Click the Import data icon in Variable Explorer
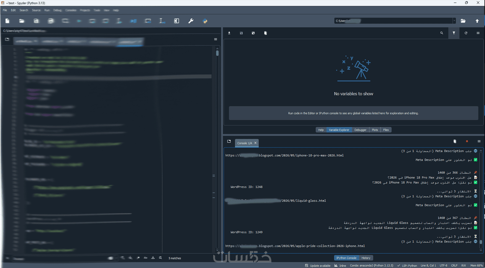The image size is (485, 268). (x=229, y=33)
